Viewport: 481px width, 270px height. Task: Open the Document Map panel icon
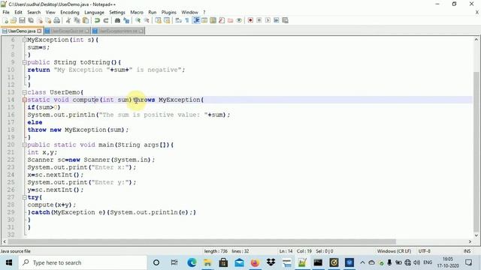213,20
